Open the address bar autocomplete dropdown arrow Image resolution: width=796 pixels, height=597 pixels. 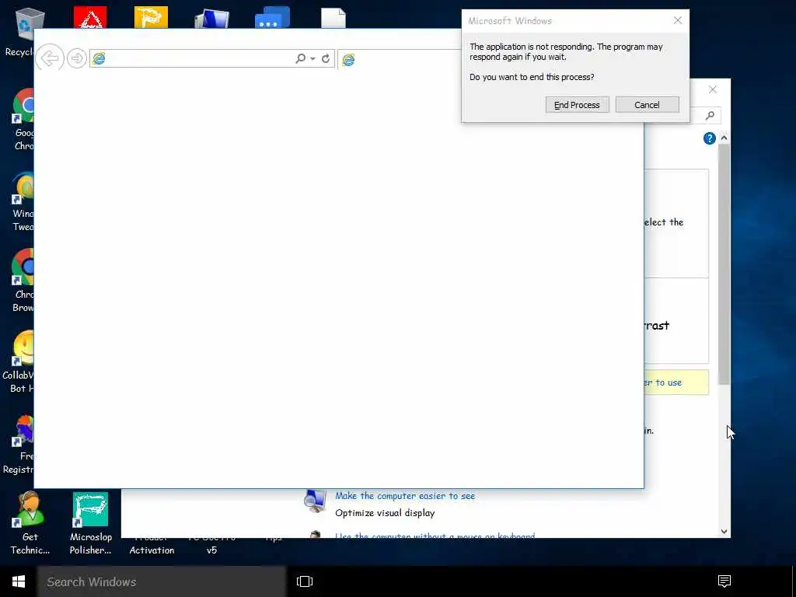312,59
